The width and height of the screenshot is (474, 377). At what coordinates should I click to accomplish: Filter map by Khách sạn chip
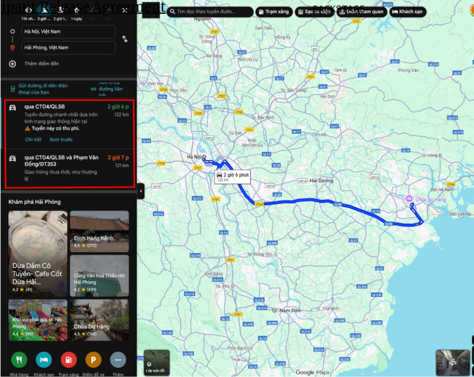tap(407, 12)
